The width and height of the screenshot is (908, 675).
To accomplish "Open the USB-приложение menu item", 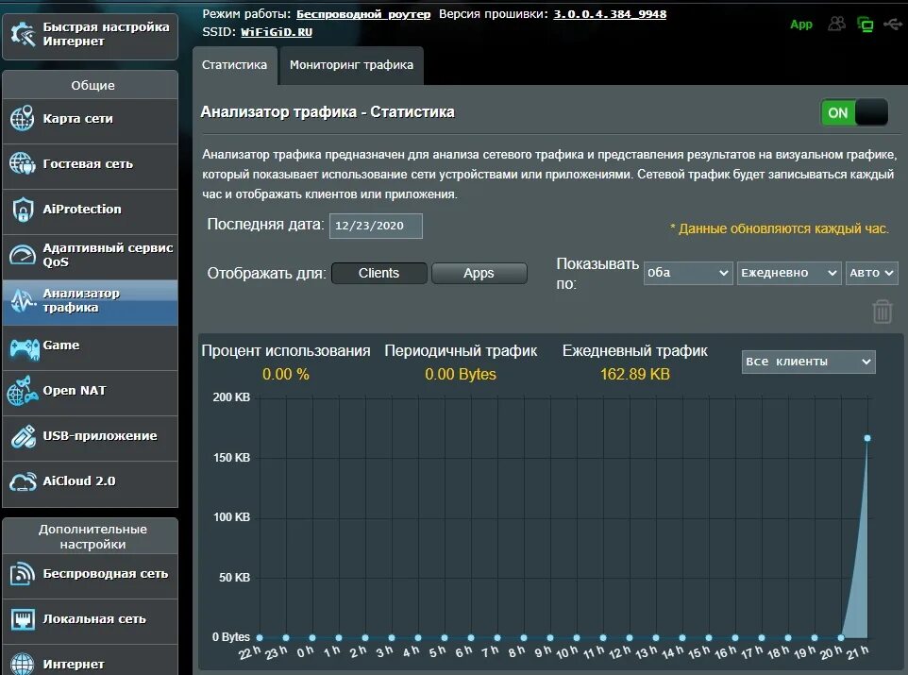I will (91, 438).
